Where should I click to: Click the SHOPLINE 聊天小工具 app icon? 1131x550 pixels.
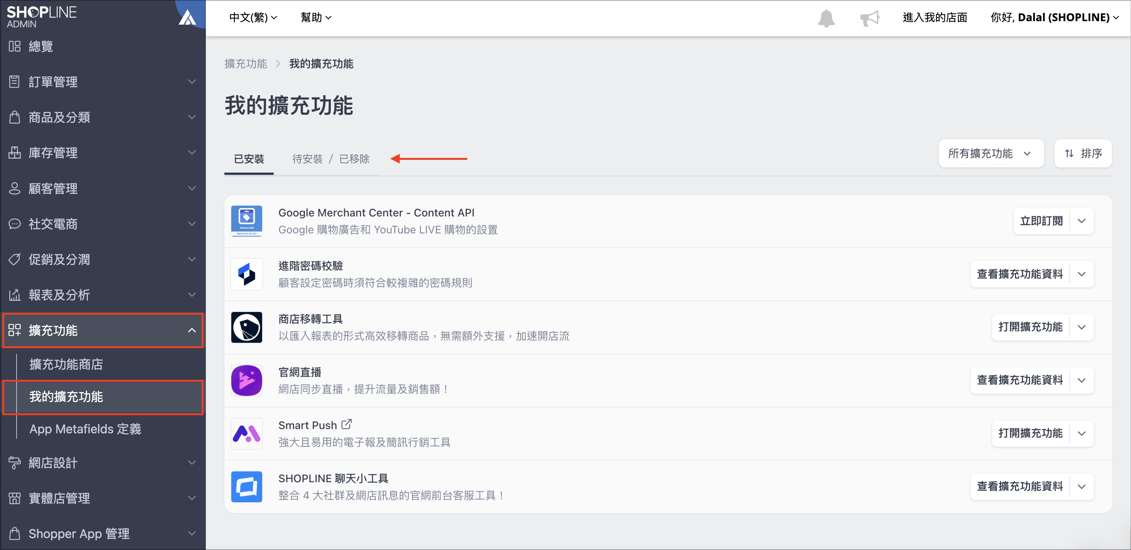click(247, 486)
